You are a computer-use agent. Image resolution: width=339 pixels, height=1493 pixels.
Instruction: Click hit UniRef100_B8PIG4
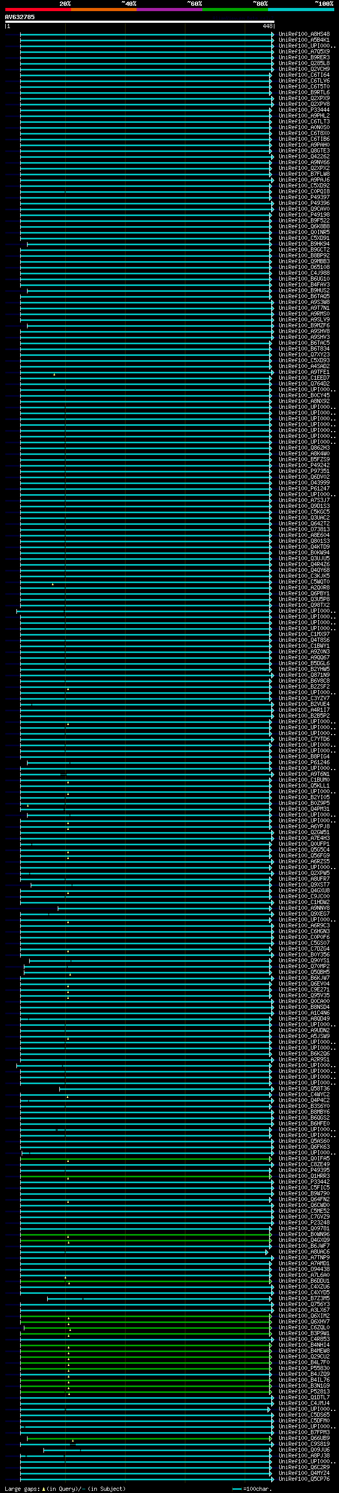click(304, 756)
